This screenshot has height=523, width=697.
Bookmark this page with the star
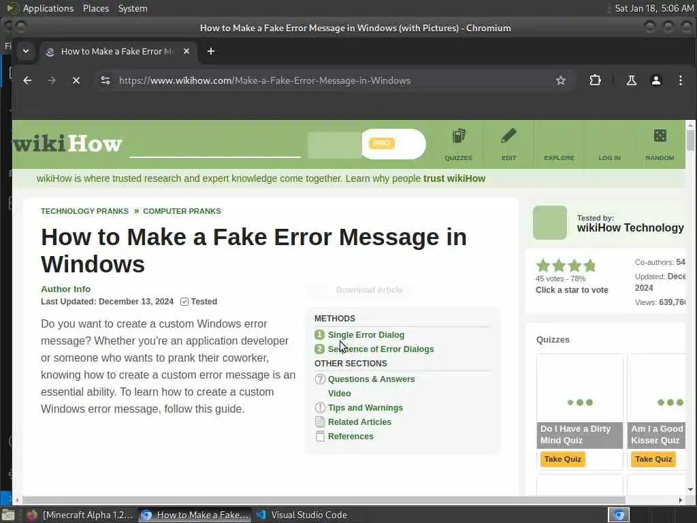(561, 80)
